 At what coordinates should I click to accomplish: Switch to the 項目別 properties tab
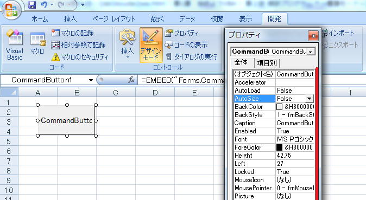tap(267, 63)
